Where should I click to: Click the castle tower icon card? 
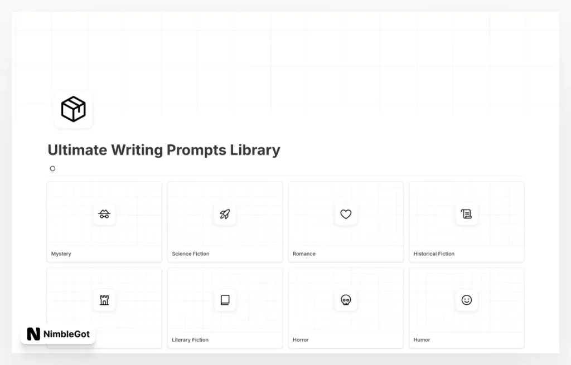pyautogui.click(x=104, y=300)
